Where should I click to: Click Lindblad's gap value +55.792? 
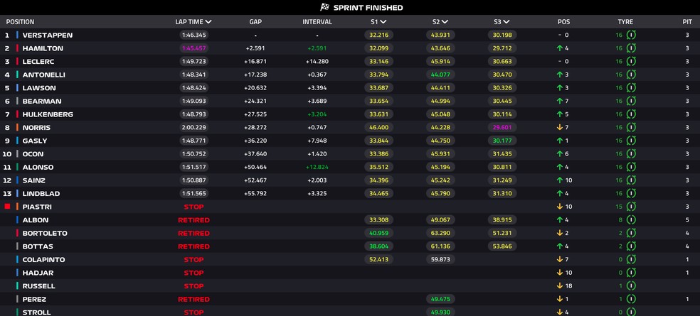tap(255, 193)
